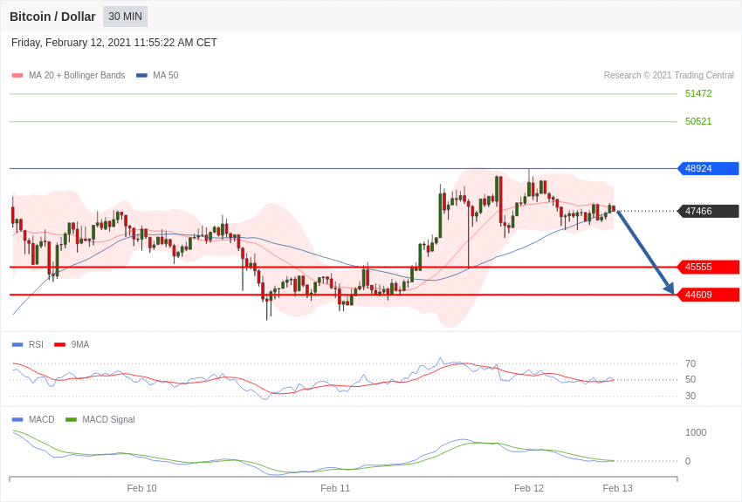Click the RSI 50 axis value
Image resolution: width=742 pixels, height=502 pixels.
point(690,379)
